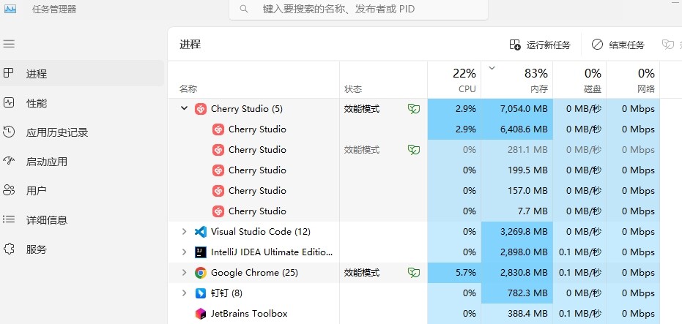Expand the 钉钉 (8) process group
682x324 pixels.
pyautogui.click(x=184, y=293)
